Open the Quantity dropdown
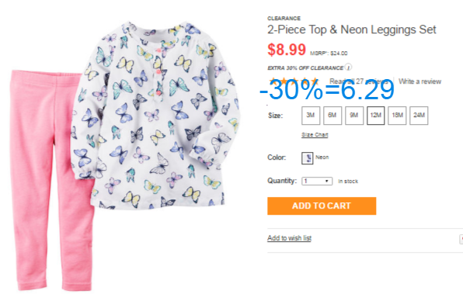This screenshot has height=297, width=463. tap(317, 181)
